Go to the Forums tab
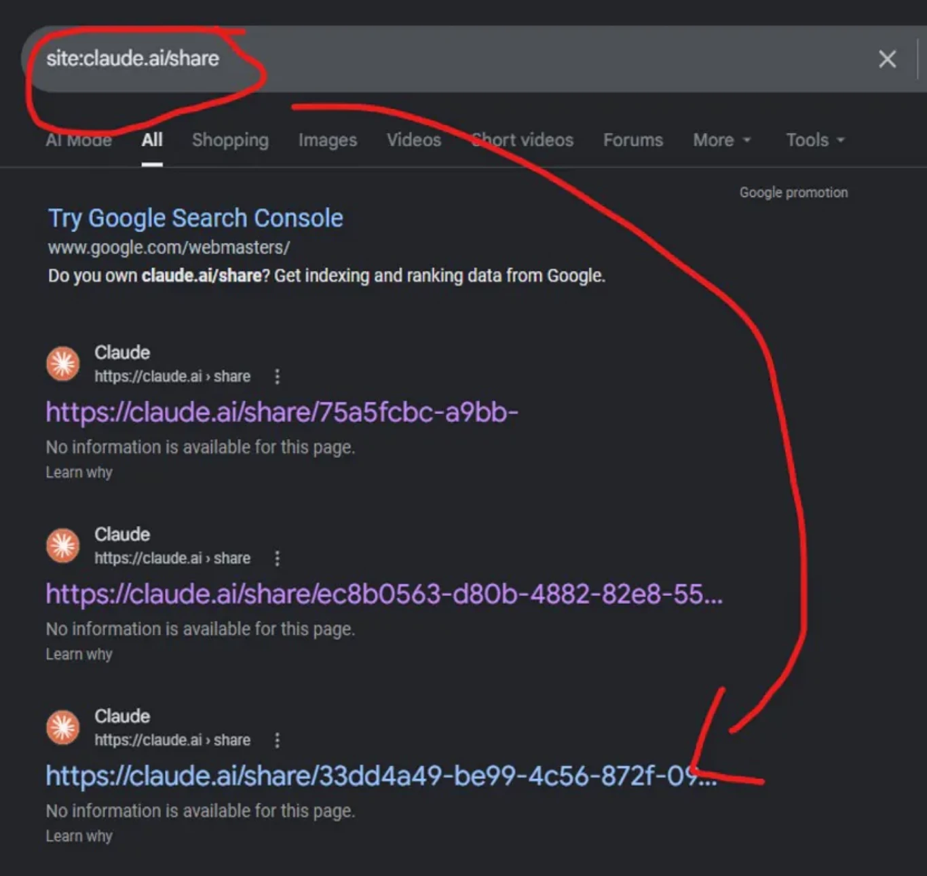The image size is (927, 876). [633, 140]
